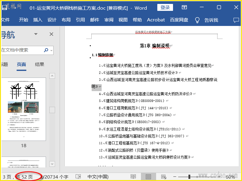Open the 百度网盘 ribbon tab
Image resolution: width=242 pixels, height=181 pixels.
coord(179,20)
